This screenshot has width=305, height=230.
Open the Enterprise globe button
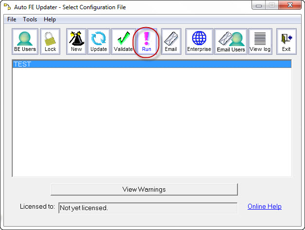[x=199, y=41]
